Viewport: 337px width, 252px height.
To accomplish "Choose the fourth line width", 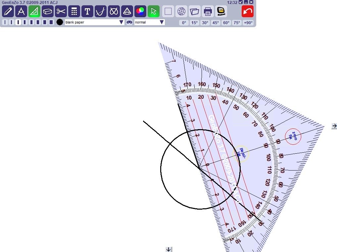I will [25, 22].
